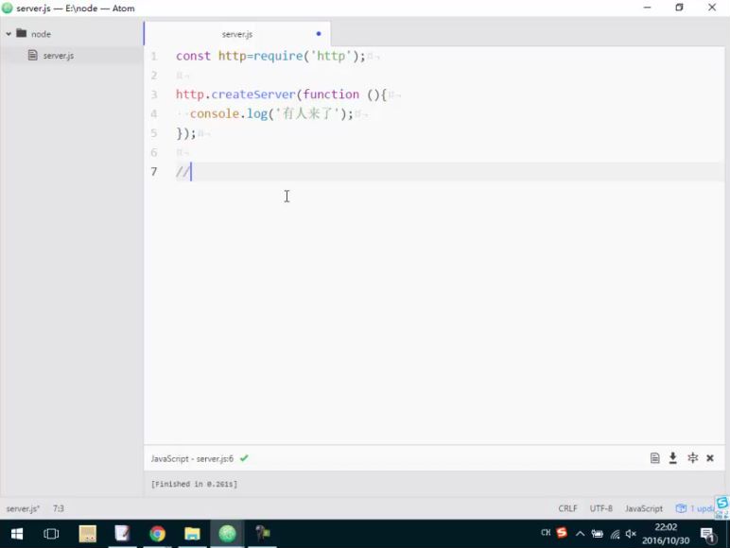
Task: Click the JavaScript - server.js:6 output header
Action: (x=192, y=458)
